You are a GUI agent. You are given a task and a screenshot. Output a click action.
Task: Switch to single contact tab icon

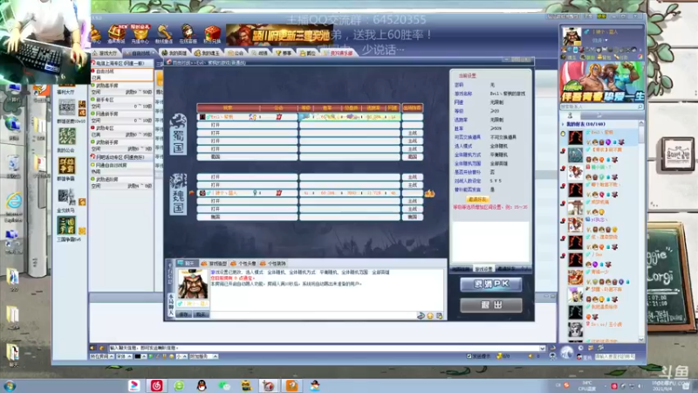point(571,116)
